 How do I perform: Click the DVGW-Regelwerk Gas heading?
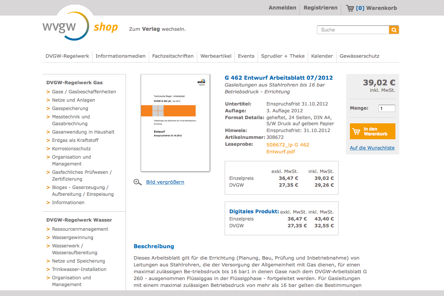point(74,83)
